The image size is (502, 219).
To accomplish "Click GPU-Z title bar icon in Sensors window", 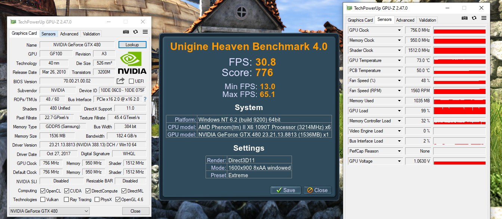I will (349, 8).
